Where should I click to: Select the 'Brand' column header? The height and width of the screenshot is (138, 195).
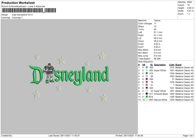[178, 65]
